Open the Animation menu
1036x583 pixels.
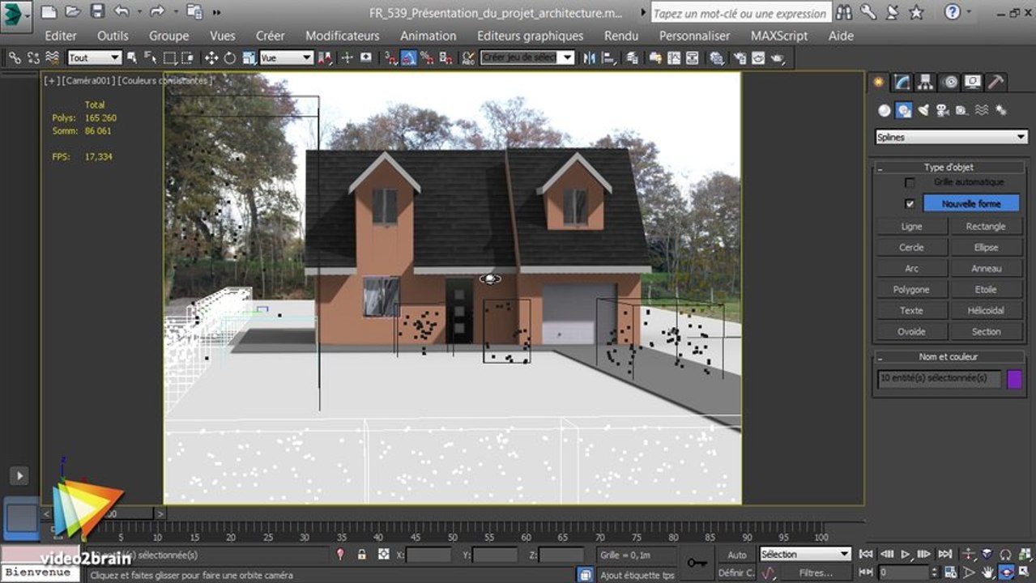click(428, 36)
